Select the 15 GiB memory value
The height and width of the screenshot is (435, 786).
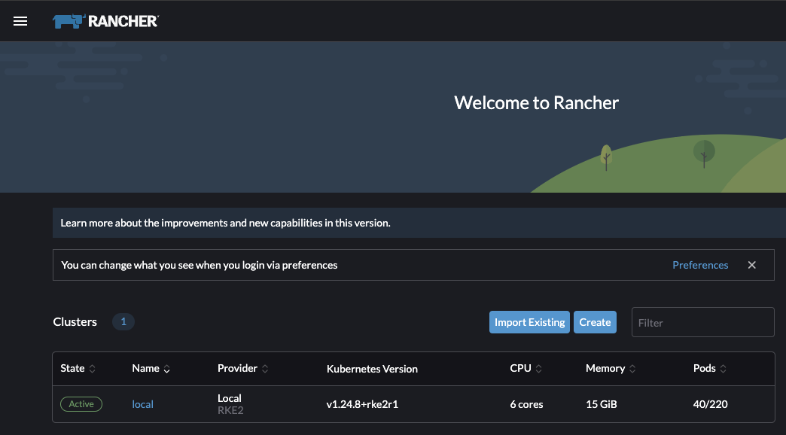[601, 404]
